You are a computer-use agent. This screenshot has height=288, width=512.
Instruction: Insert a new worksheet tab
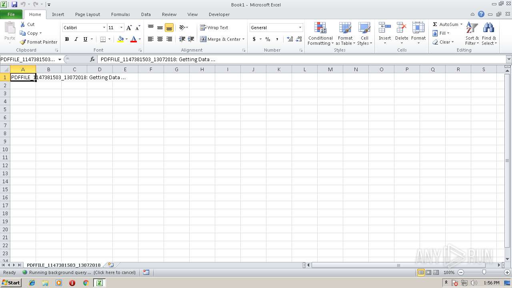tap(111, 265)
